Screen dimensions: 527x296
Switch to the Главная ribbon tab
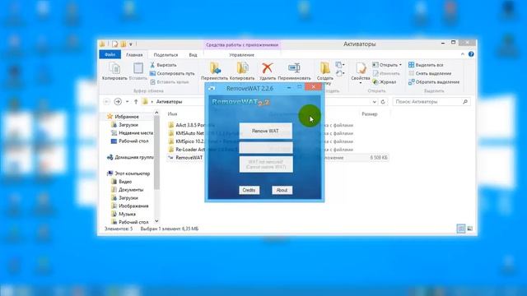pyautogui.click(x=134, y=55)
